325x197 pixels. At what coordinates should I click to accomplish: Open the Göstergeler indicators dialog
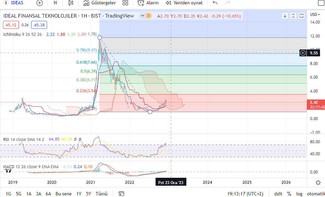click(99, 3)
